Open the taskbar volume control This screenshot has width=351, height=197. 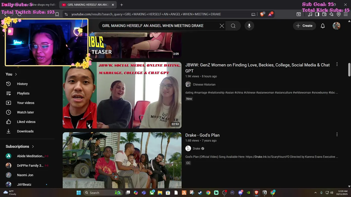tap(332, 193)
